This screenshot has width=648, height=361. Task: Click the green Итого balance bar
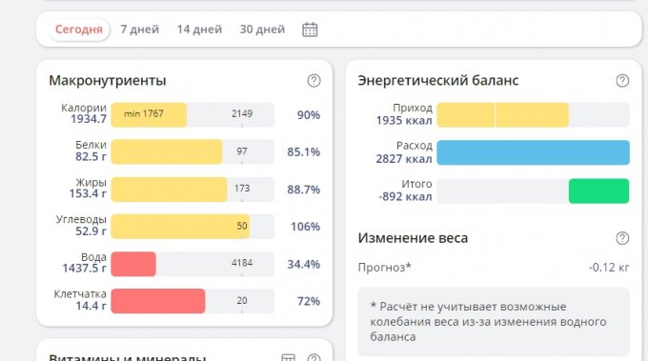[x=598, y=191]
